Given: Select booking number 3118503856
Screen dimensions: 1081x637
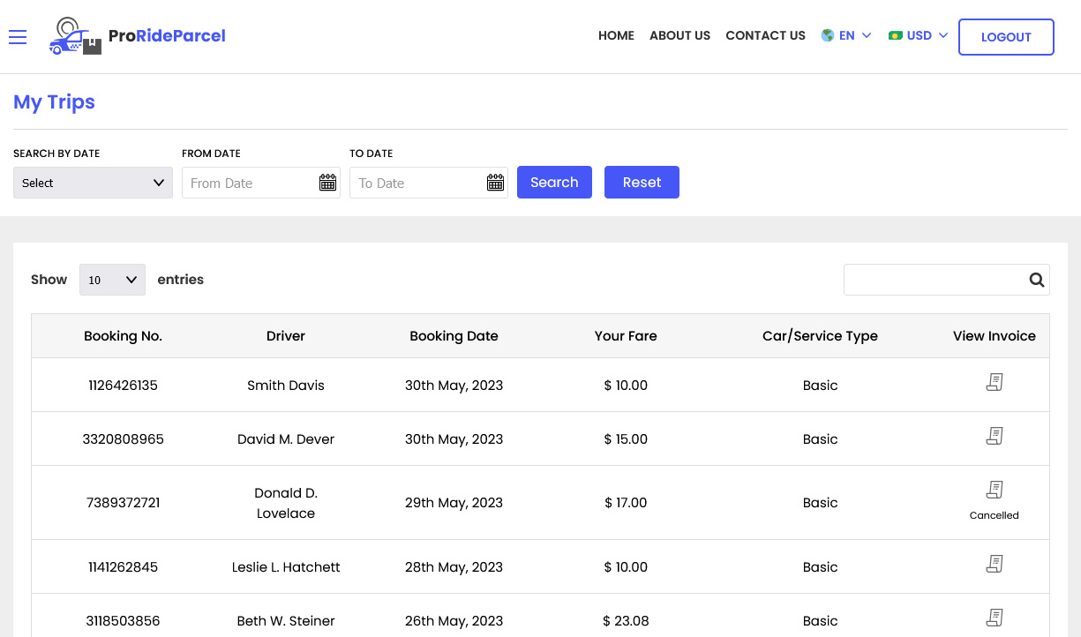Looking at the screenshot, I should click(123, 621).
